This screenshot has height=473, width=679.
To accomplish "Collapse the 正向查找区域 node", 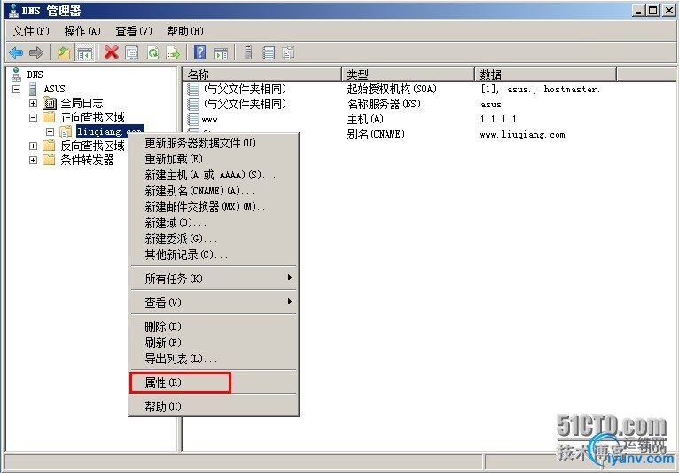I will 34,117.
